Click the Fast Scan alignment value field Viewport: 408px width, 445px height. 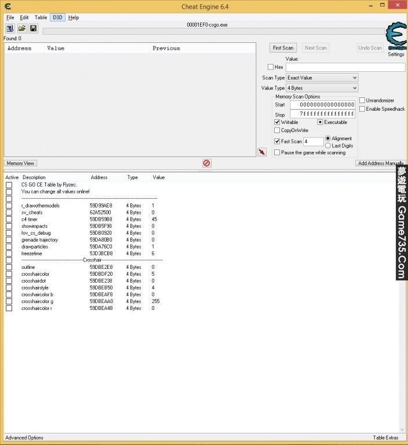(x=314, y=141)
